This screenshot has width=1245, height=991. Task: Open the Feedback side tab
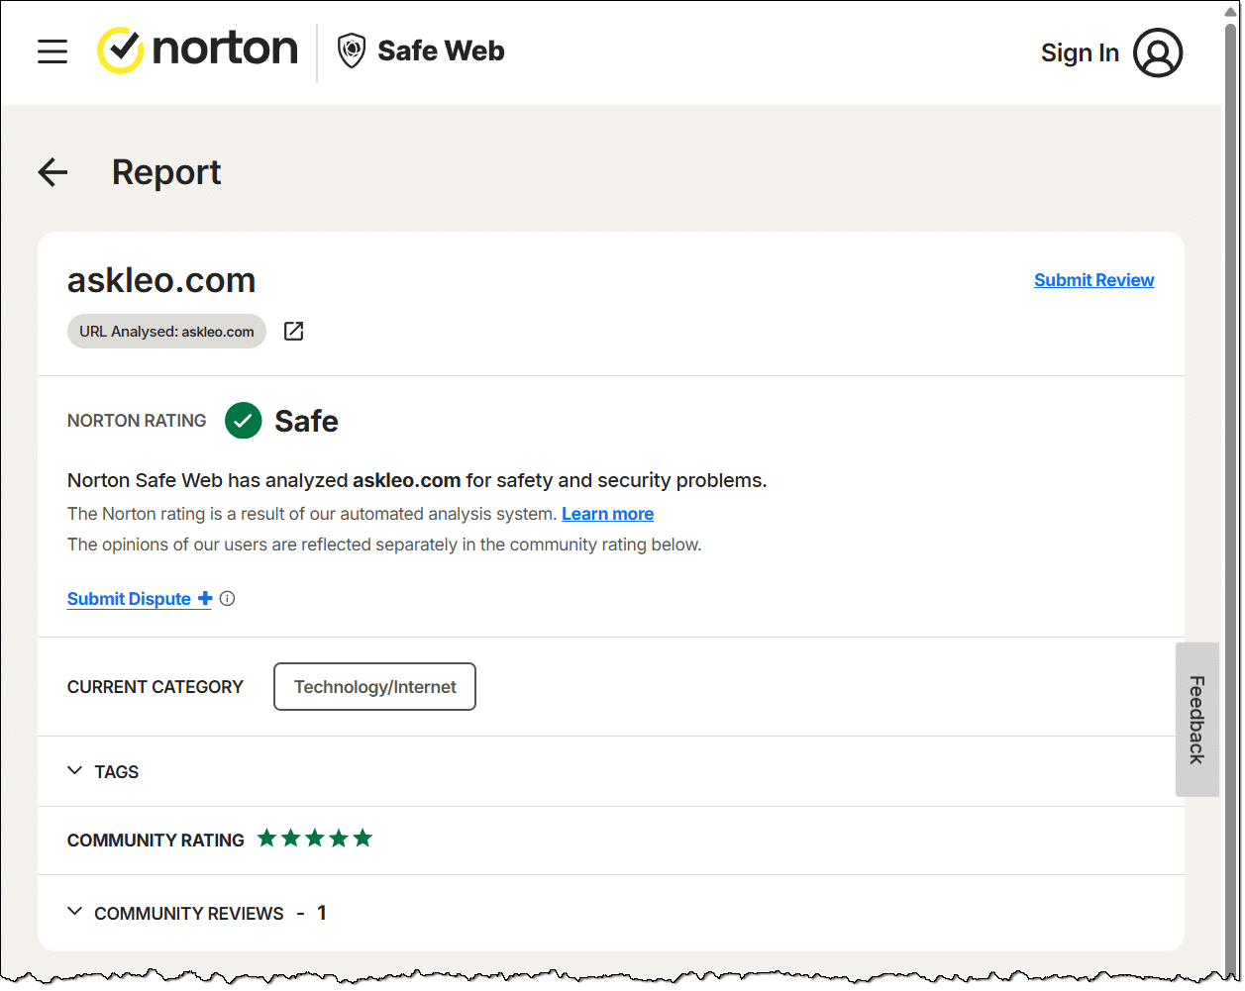tap(1196, 720)
